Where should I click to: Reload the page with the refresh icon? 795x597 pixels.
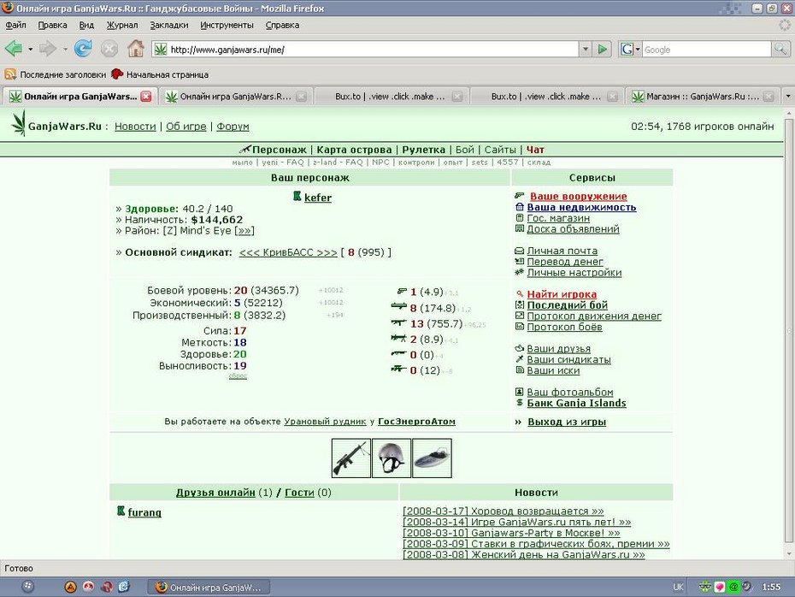pyautogui.click(x=83, y=49)
